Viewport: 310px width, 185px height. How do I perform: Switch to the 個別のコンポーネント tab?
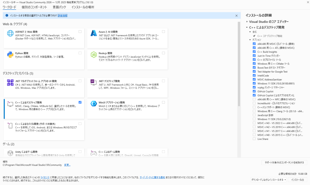34,7
